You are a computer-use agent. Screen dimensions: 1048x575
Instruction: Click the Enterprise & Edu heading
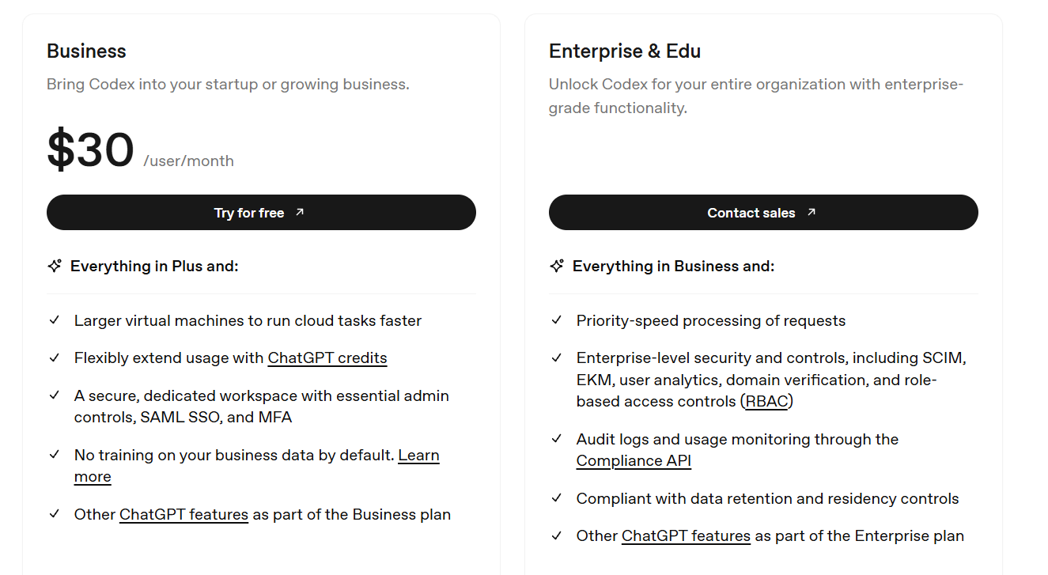click(625, 51)
